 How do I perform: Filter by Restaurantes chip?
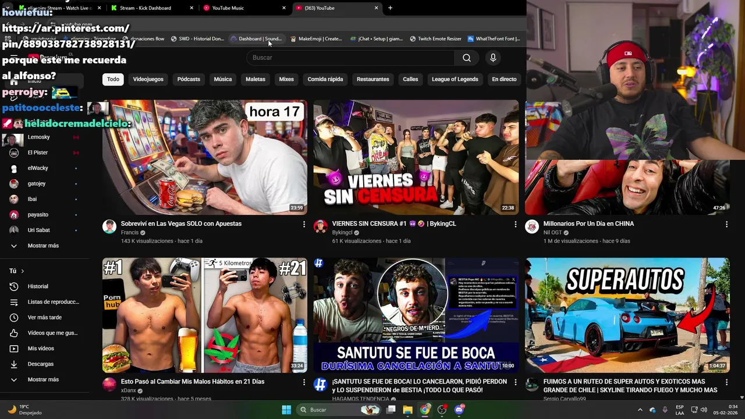point(372,79)
